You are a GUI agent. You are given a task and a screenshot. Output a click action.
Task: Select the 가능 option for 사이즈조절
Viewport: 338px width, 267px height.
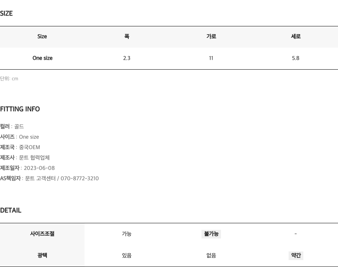pyautogui.click(x=127, y=234)
